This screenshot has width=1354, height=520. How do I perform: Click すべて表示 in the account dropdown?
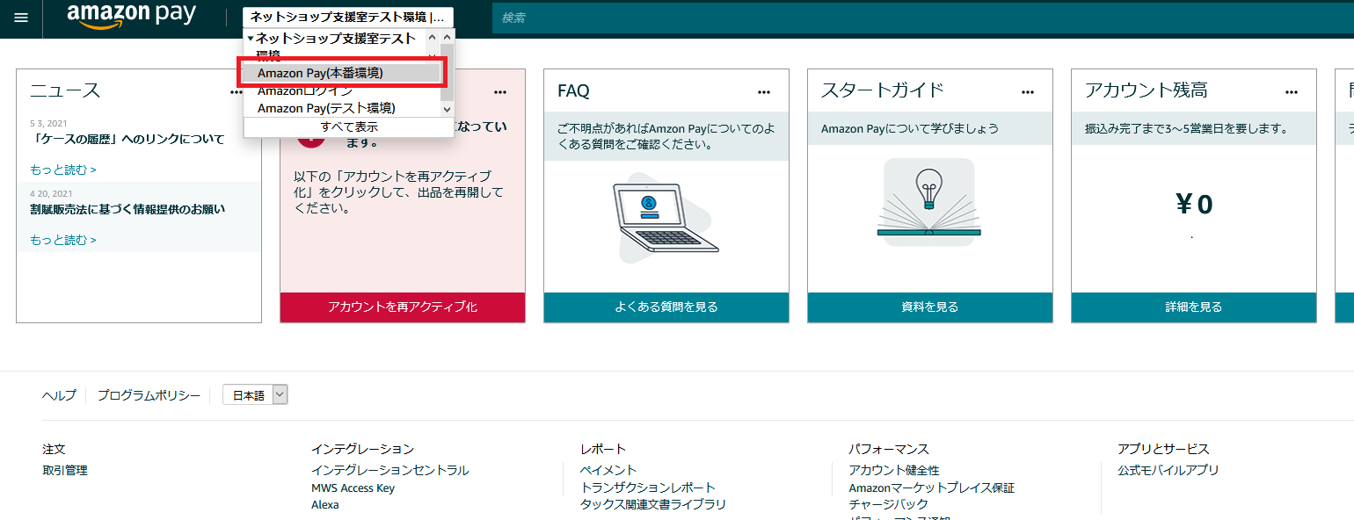349,126
